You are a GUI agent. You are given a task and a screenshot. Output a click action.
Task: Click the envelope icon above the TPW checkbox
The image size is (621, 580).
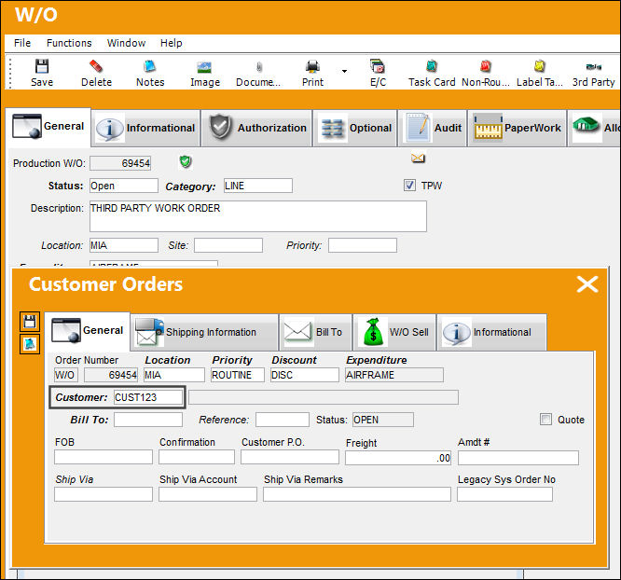pos(418,159)
